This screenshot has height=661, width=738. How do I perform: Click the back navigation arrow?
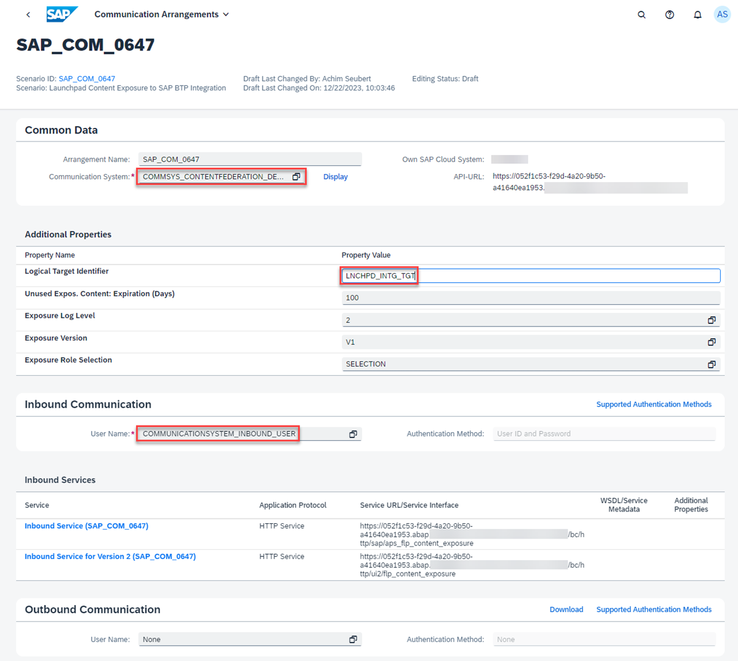28,14
